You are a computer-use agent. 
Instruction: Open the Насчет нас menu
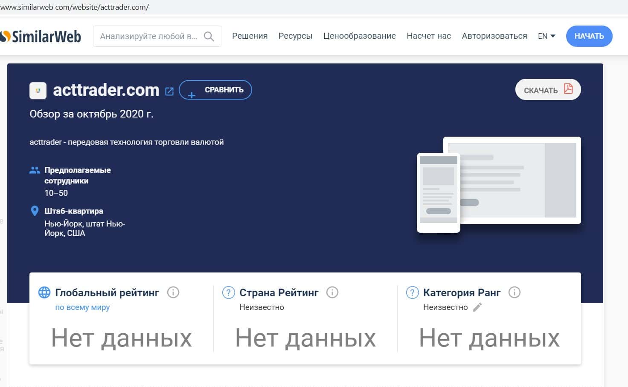point(429,36)
